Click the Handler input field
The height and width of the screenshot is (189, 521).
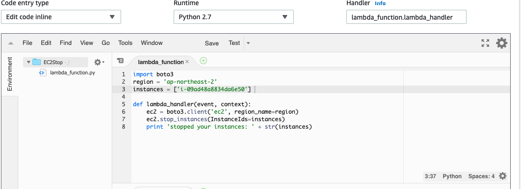point(406,17)
